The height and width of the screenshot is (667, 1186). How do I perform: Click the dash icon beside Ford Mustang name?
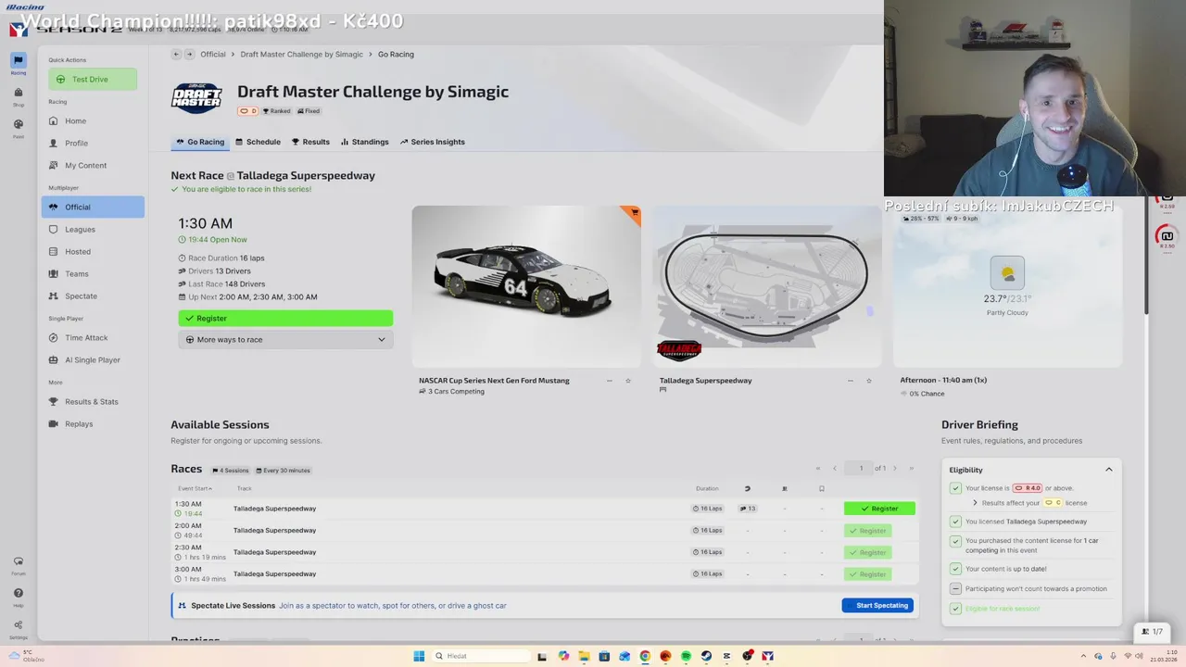tap(609, 381)
